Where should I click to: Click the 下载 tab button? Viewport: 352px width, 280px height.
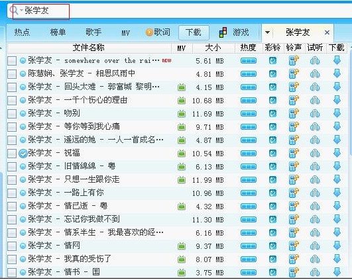click(194, 32)
